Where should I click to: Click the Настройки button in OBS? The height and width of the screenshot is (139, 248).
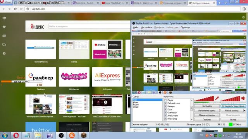(207, 106)
